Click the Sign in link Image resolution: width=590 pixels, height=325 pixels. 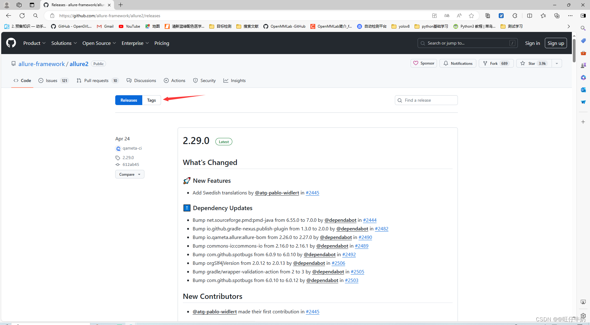[532, 43]
